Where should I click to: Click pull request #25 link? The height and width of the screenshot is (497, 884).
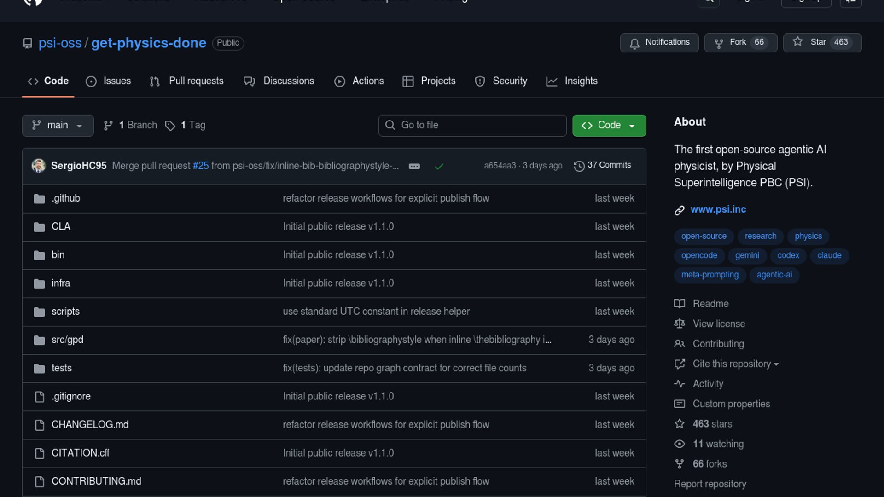click(x=200, y=166)
